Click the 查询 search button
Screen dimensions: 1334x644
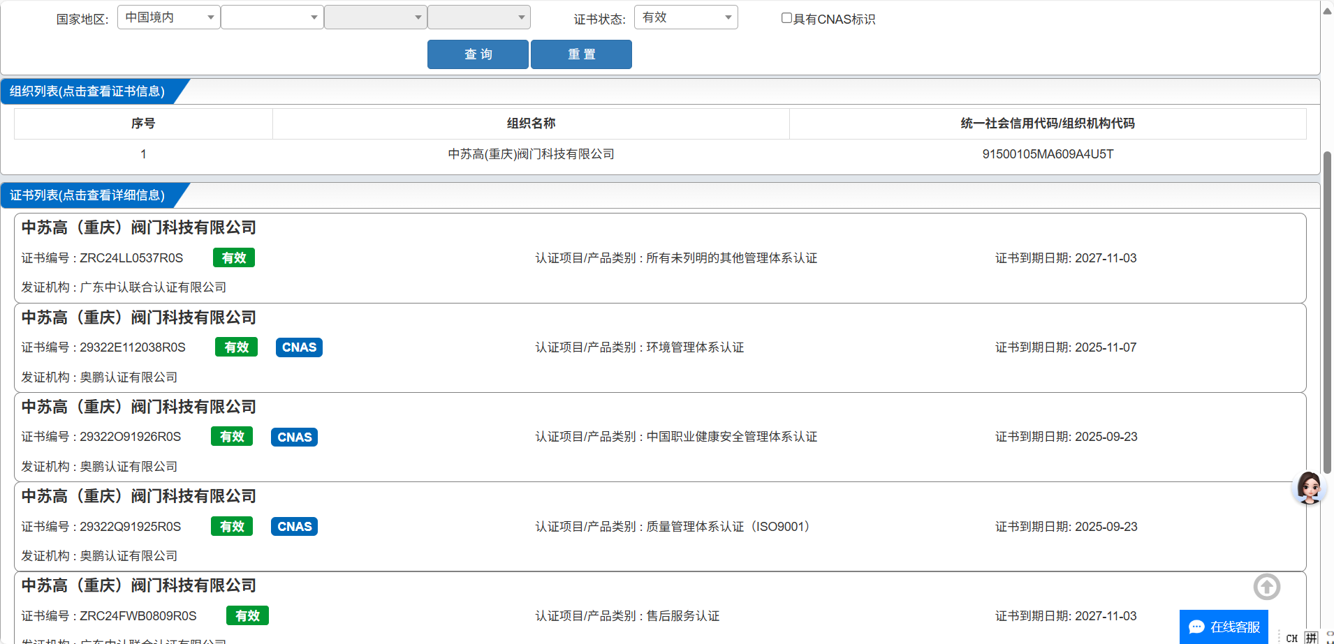[478, 54]
